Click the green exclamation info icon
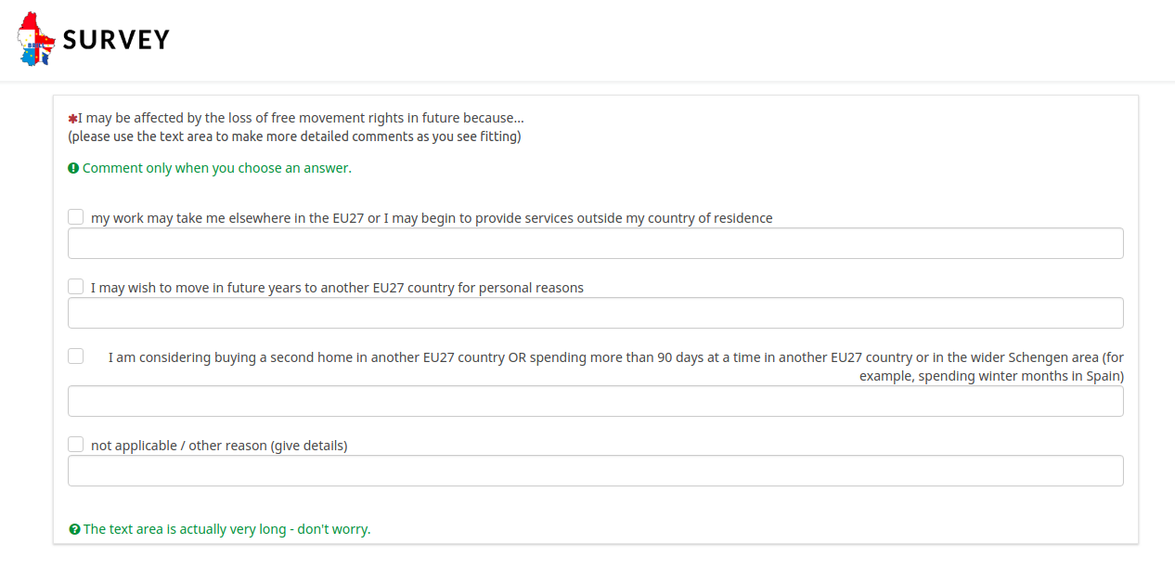Image resolution: width=1175 pixels, height=570 pixels. (73, 168)
